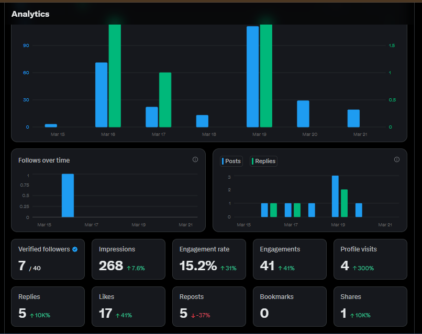Click the tallest blue bar in Posts chart
The width and height of the screenshot is (422, 334).
[335, 196]
